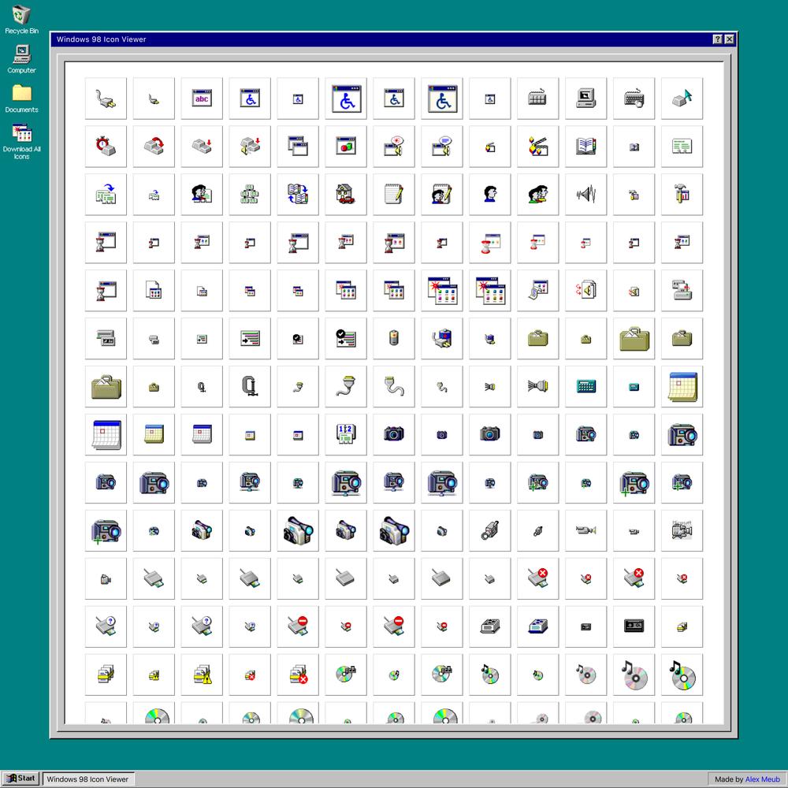The width and height of the screenshot is (788, 788).
Task: Click the Download All Icons desktop shortcut
Action: [x=21, y=142]
